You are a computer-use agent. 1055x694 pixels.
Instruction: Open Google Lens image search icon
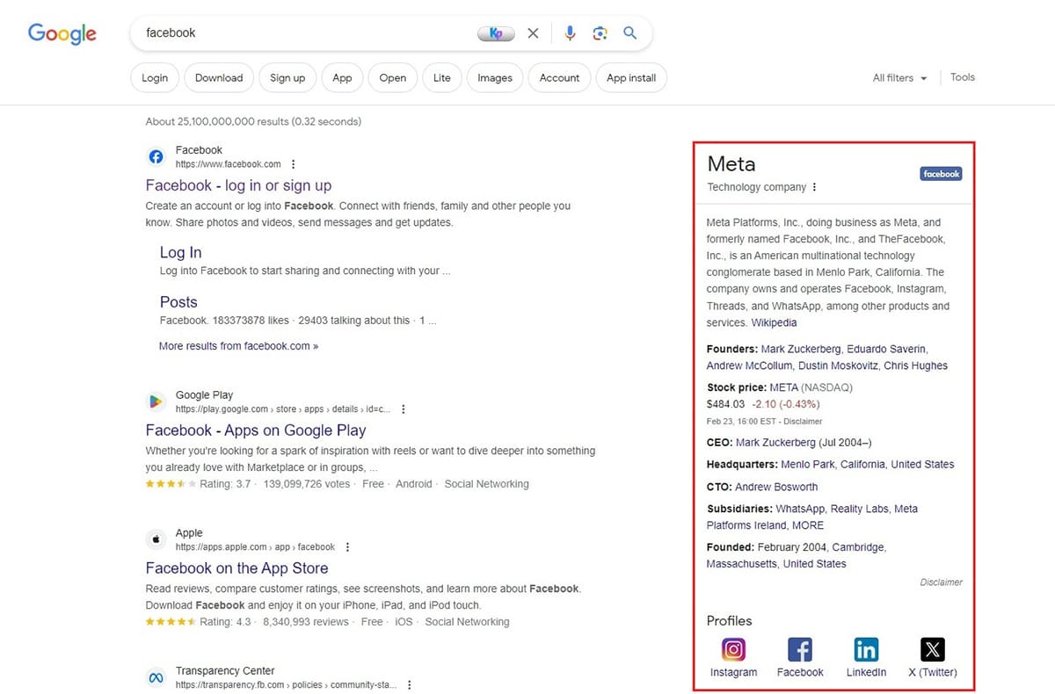click(x=600, y=33)
